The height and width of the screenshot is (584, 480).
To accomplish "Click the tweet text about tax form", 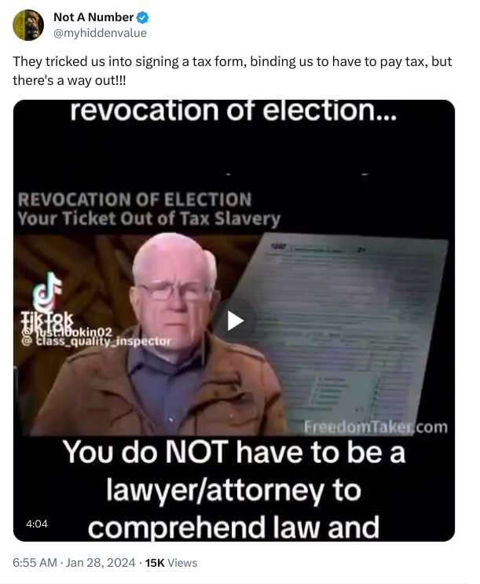I will (x=232, y=71).
